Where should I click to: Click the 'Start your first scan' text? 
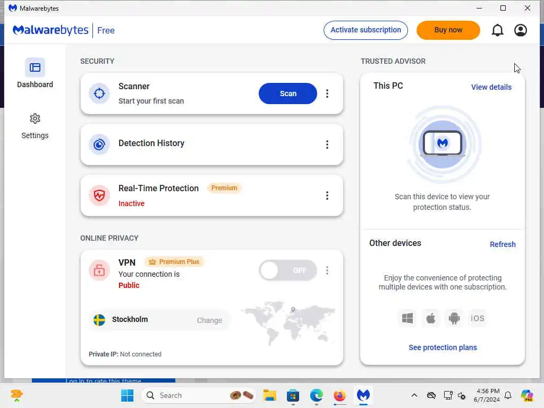click(x=151, y=101)
